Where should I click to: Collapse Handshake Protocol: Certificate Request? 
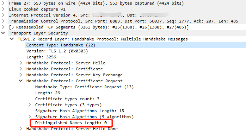pyautogui.click(x=21, y=81)
